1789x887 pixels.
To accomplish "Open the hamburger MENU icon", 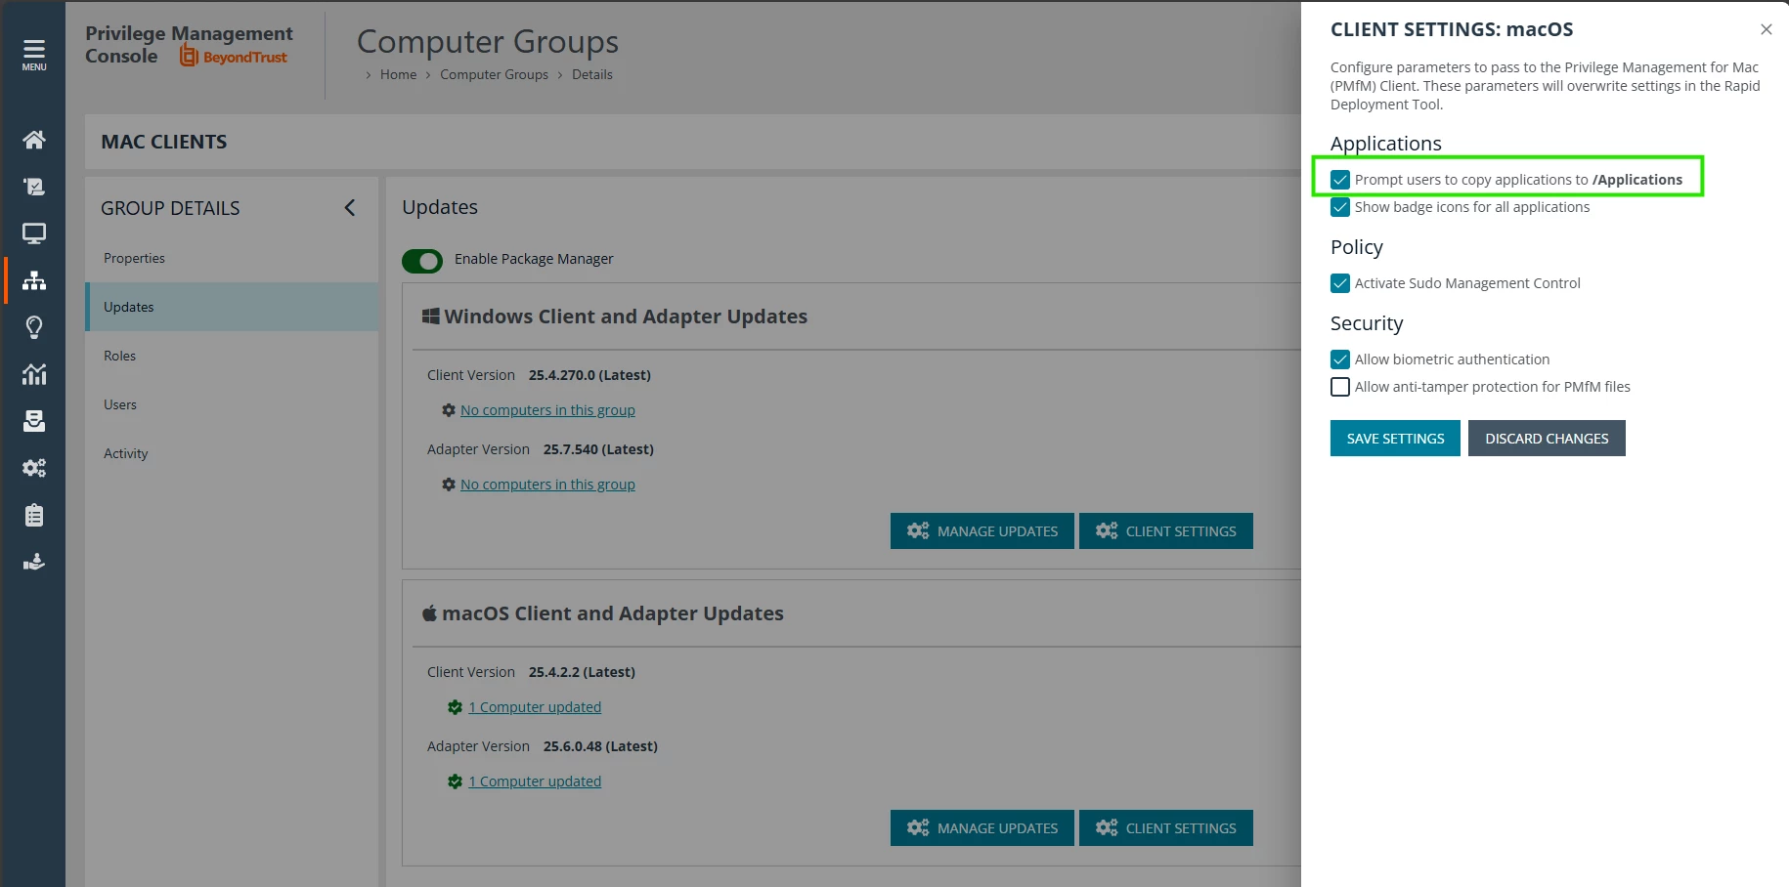I will pyautogui.click(x=34, y=55).
